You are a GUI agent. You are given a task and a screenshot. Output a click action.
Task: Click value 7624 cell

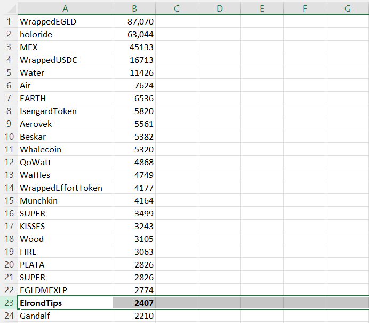(134, 85)
